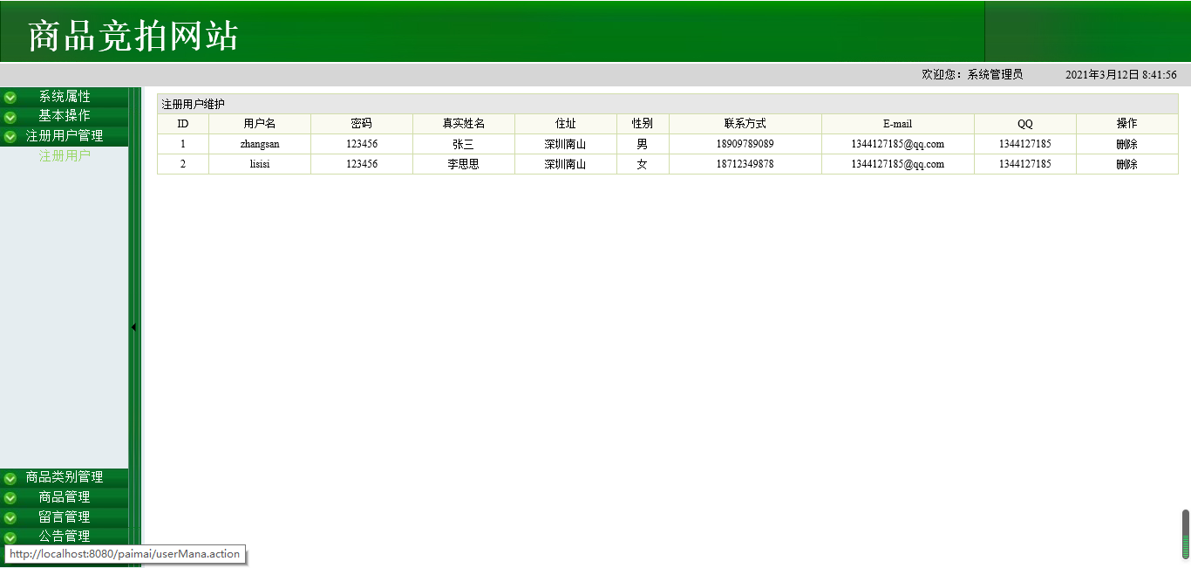1191x568 pixels.
Task: Click the 真实姓名 column header
Action: pyautogui.click(x=464, y=124)
